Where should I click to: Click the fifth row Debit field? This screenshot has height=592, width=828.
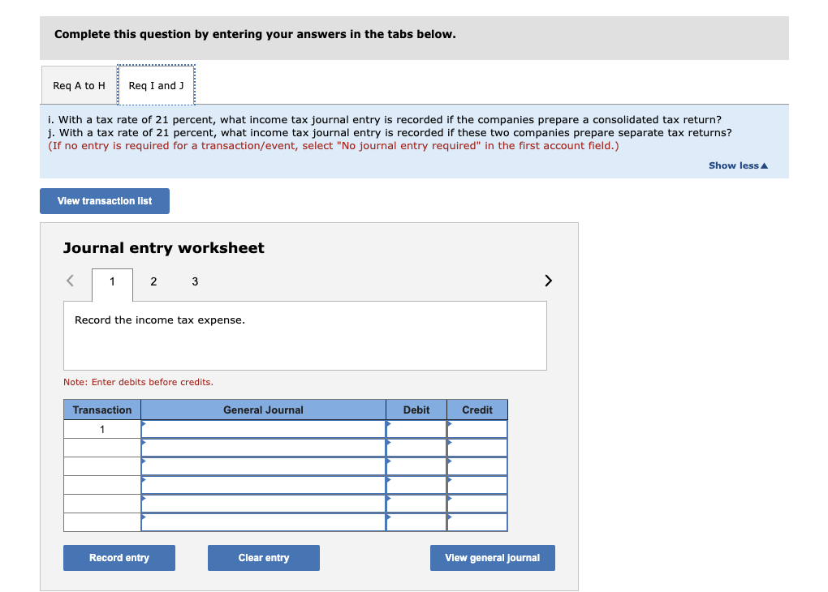416,504
